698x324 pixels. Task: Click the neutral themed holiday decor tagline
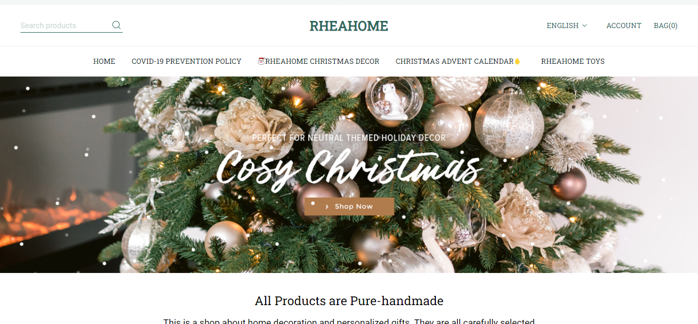coord(349,138)
